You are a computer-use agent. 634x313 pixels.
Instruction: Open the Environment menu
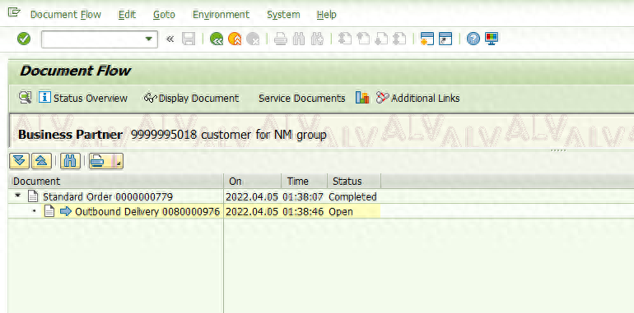(x=221, y=15)
